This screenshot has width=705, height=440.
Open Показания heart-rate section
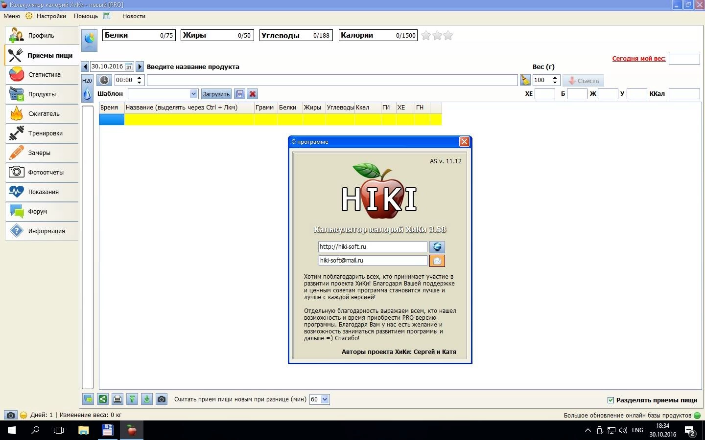pyautogui.click(x=42, y=192)
